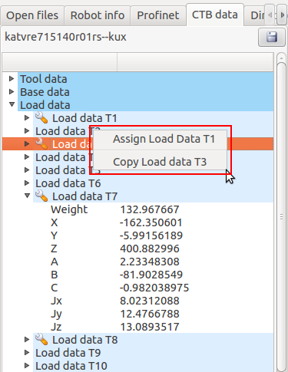Image resolution: width=288 pixels, height=372 pixels.
Task: Click the save floppy disk icon
Action: click(272, 37)
